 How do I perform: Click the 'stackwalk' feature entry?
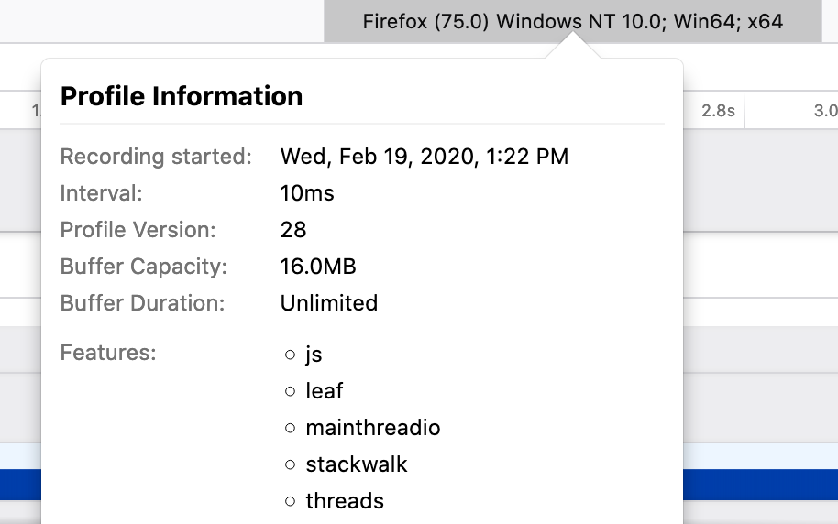coord(357,464)
